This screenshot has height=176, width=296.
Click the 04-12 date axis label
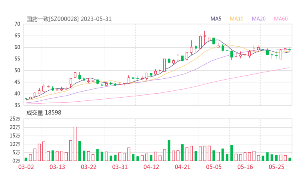tap(151, 167)
